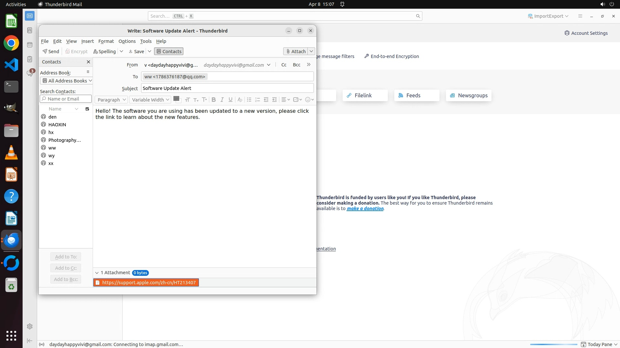Screen dimensions: 620x348
Task: Click the remove text styling icon
Action: tap(240, 100)
